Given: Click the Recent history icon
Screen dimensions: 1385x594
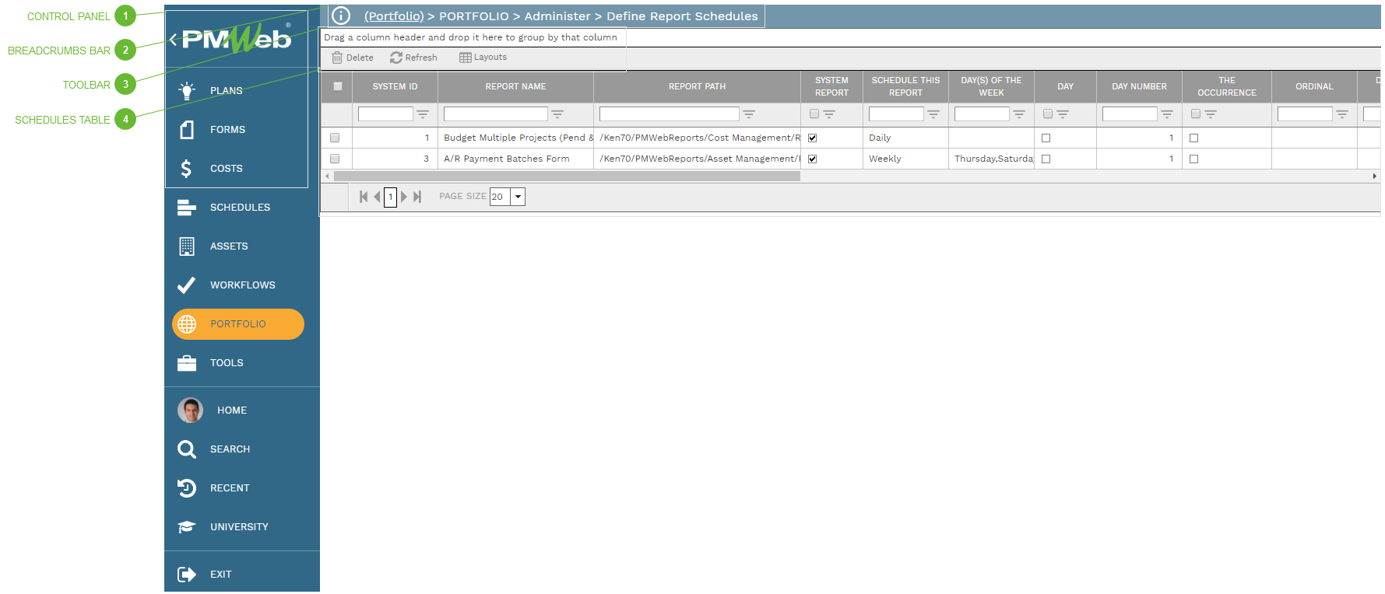Looking at the screenshot, I should coord(187,488).
